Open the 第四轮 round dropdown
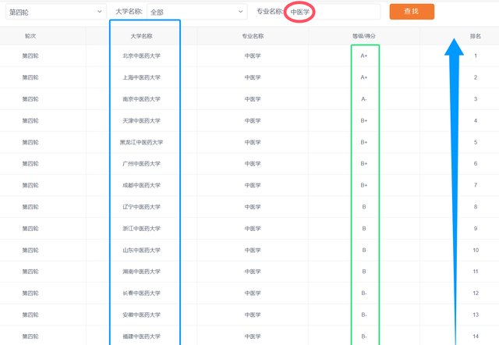Screen dimensions: 499x345 click(56, 12)
